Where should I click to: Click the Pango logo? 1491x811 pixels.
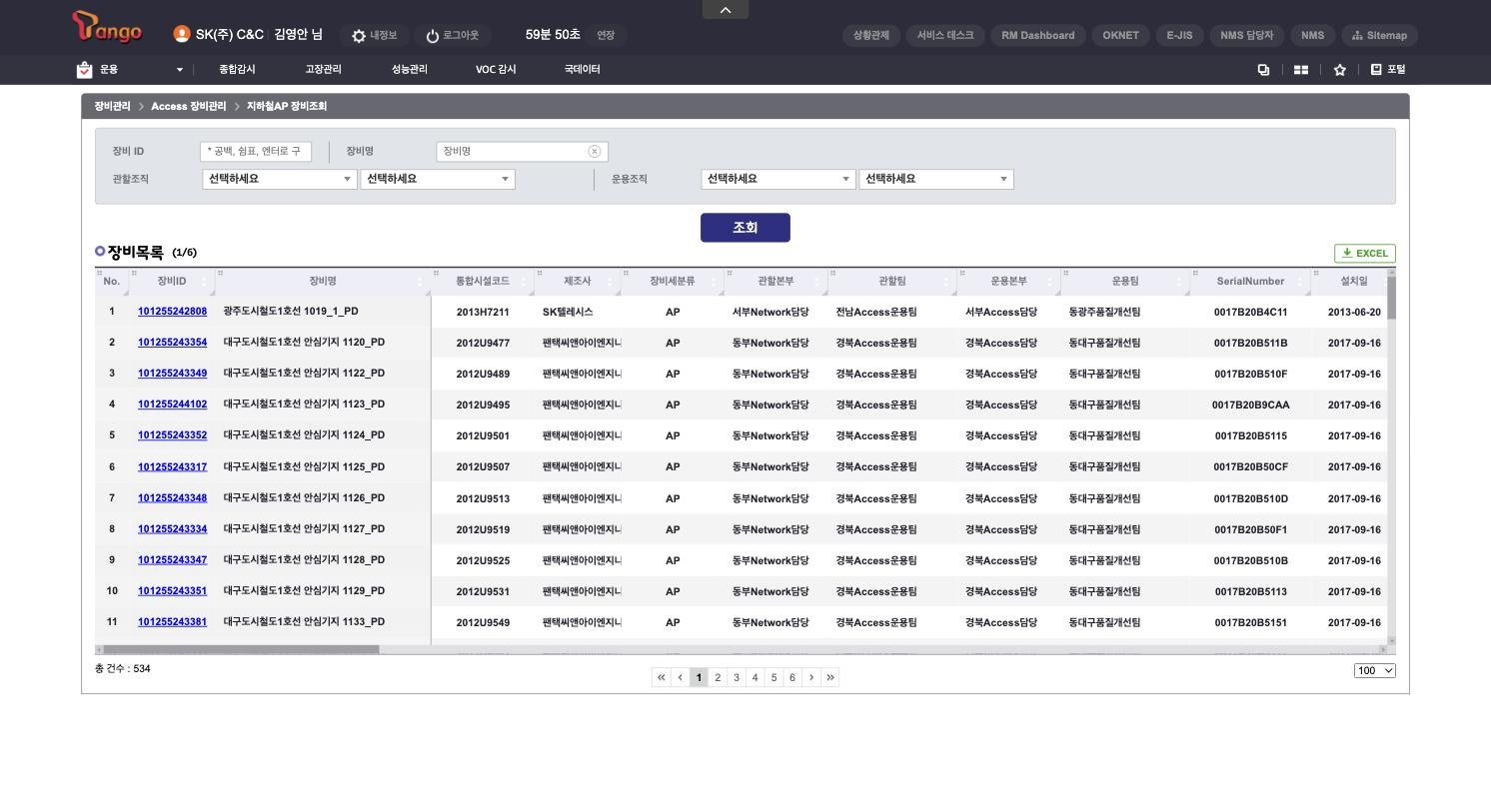point(107,27)
